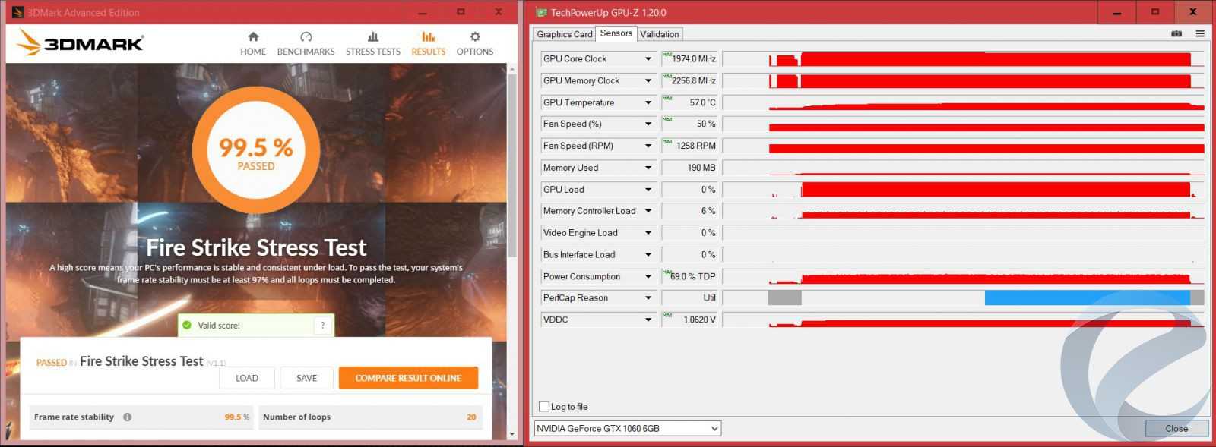Click the frame rate stability info icon
Screen dimensions: 1216x447
[128, 417]
